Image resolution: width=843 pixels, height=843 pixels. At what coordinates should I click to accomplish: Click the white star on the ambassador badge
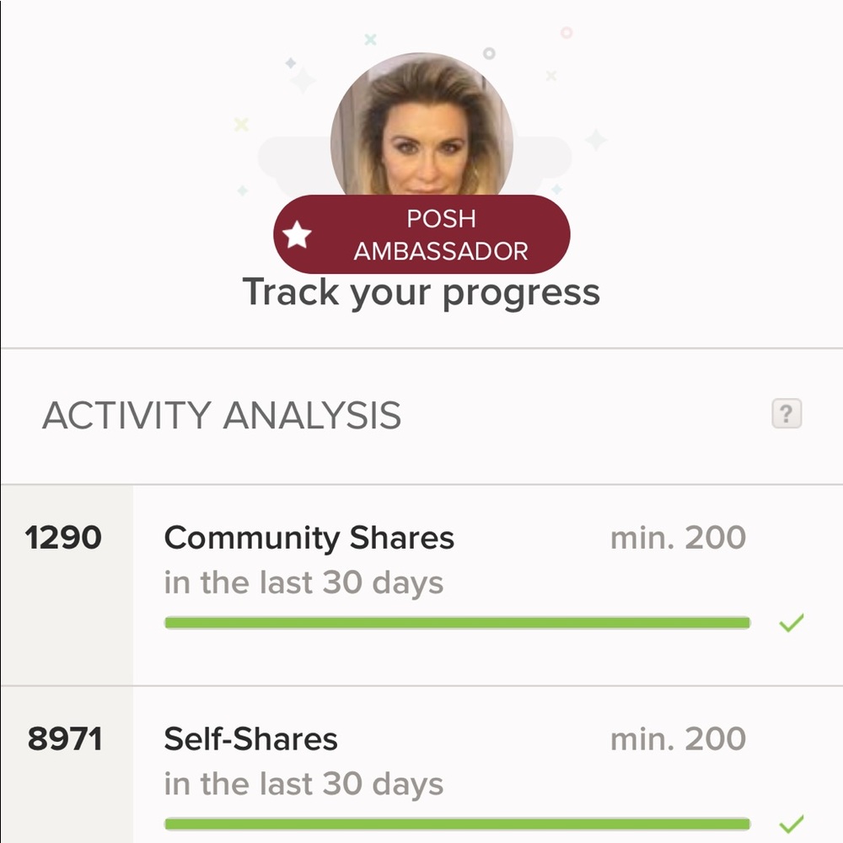(297, 235)
